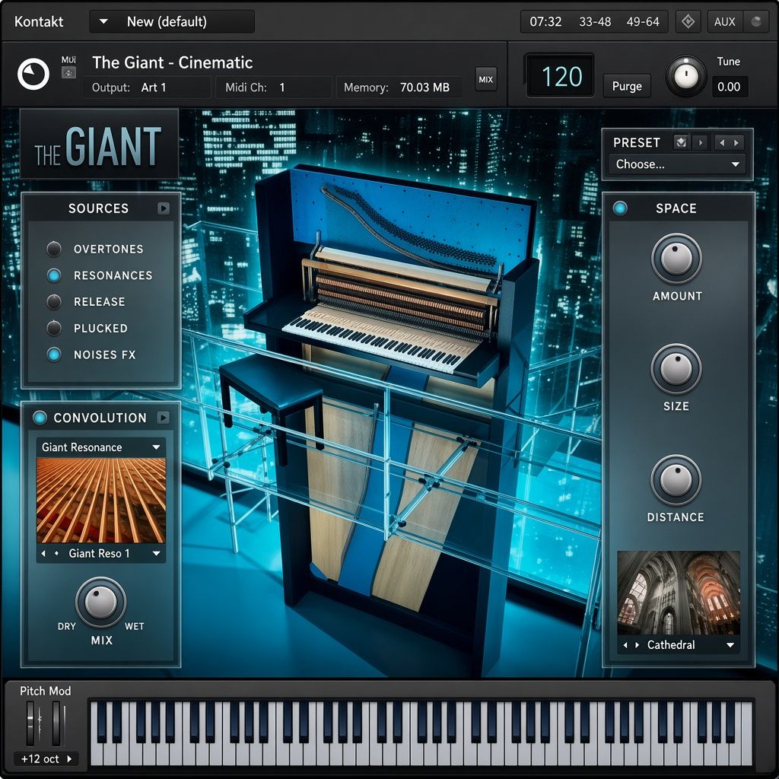Click the MIX button in the header

pyautogui.click(x=485, y=79)
